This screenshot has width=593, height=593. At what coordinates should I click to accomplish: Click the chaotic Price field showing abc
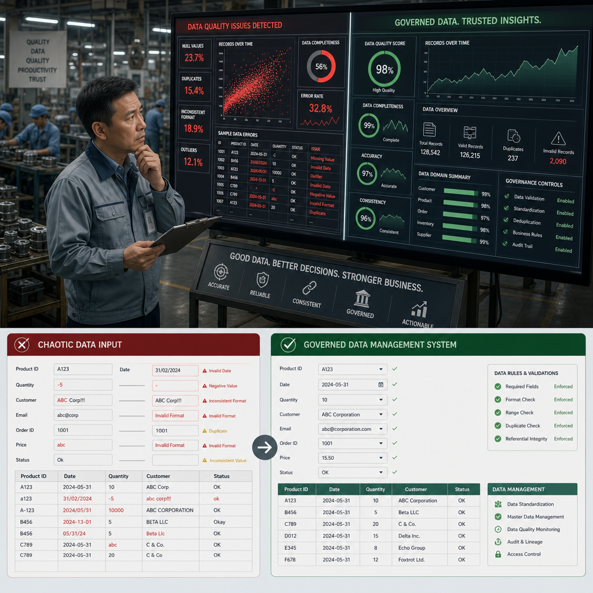tap(83, 445)
